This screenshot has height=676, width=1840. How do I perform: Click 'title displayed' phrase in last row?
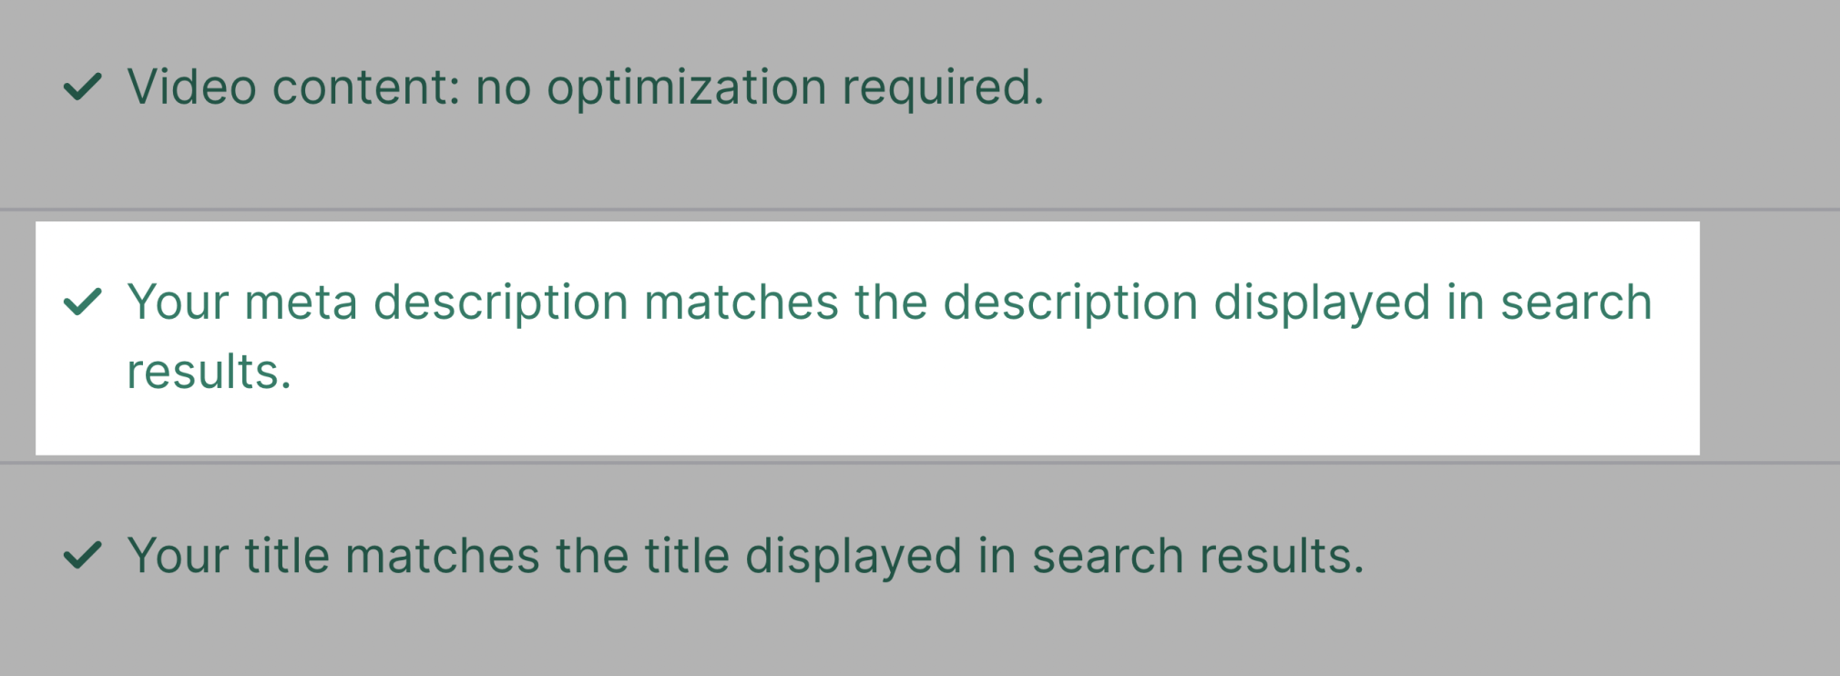click(803, 557)
